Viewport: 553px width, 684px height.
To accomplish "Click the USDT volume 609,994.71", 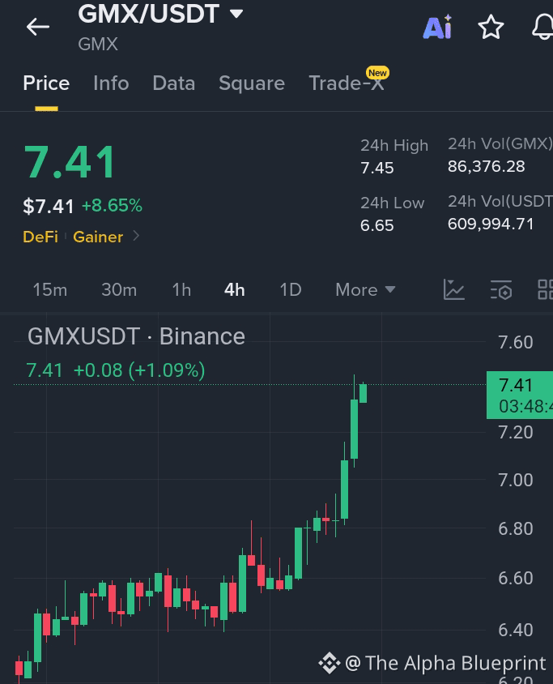I will (x=491, y=224).
